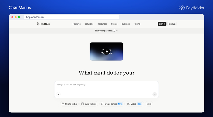
Task: Select the Video chip
Action: click(x=135, y=104)
